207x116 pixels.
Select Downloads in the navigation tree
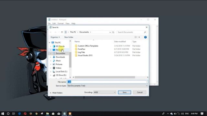tap(60, 57)
